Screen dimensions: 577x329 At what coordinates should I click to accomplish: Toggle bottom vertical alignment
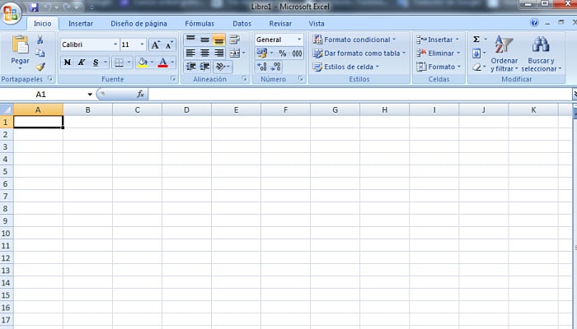[x=218, y=39]
